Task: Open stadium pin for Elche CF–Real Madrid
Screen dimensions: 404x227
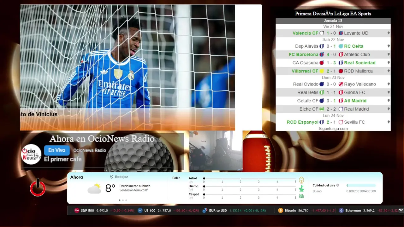Action: [389, 109]
